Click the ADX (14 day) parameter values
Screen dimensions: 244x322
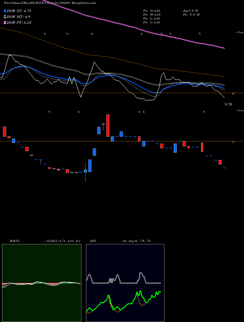136,241
